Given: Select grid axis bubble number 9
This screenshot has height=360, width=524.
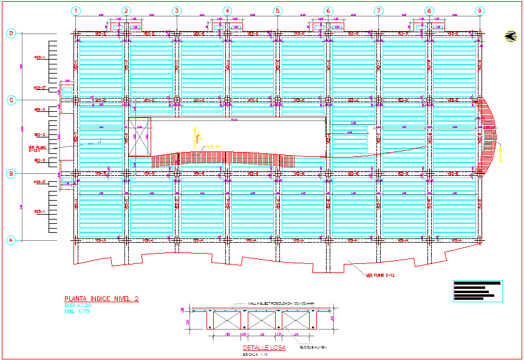Looking at the screenshot, I should 480,11.
